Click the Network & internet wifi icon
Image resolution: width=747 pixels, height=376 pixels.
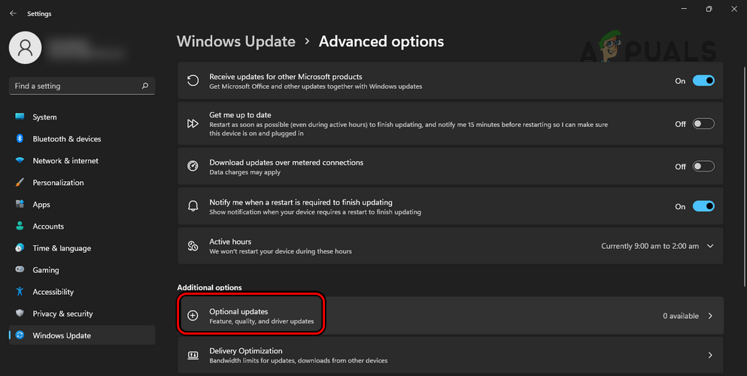(x=20, y=161)
